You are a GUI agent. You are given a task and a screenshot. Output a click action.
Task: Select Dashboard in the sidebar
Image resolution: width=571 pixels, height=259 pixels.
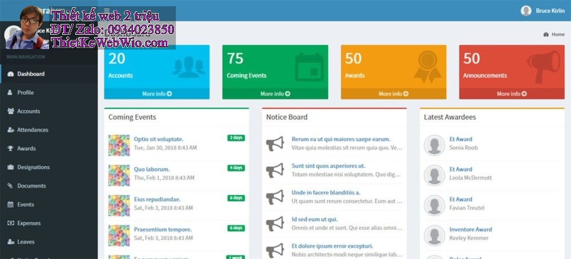(30, 74)
